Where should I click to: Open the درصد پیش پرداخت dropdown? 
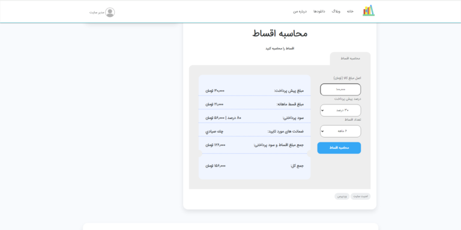click(x=340, y=110)
